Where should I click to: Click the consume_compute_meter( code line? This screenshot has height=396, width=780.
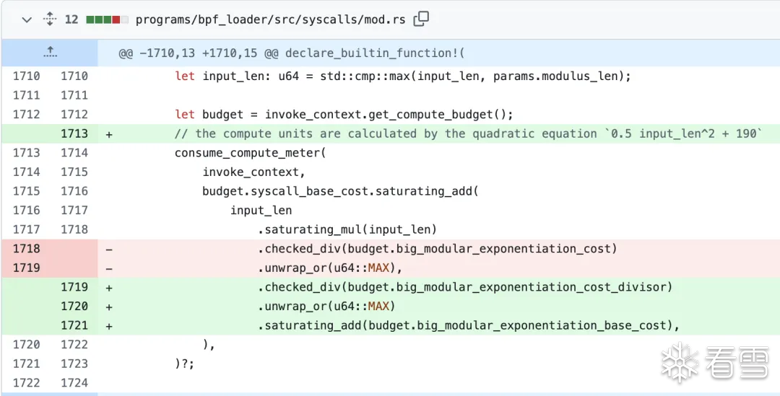pos(250,153)
